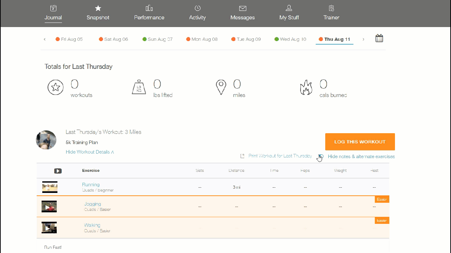This screenshot has height=253, width=451.
Task: Click the Snapshot star icon
Action: (x=98, y=8)
